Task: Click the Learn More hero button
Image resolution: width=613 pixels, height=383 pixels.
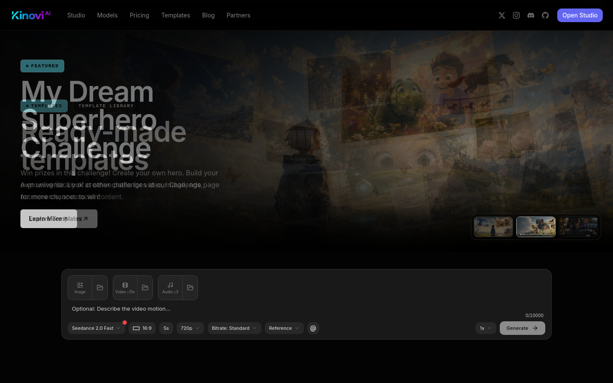Action: point(49,219)
